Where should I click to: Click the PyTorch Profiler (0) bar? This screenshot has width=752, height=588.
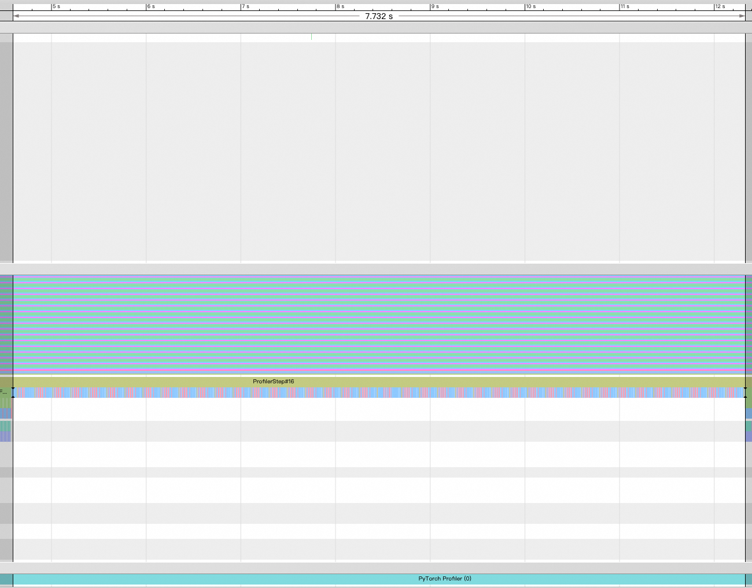[444, 579]
